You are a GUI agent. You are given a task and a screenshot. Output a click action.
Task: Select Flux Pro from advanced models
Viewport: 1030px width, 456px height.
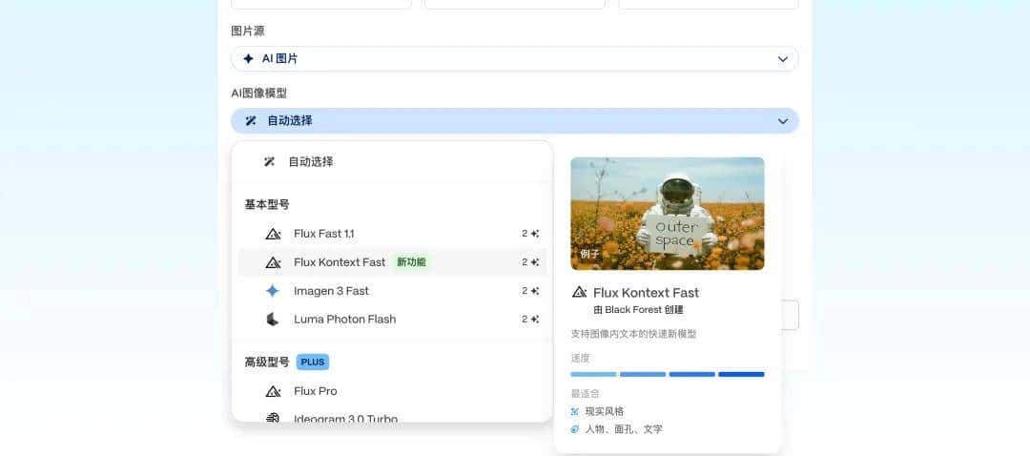(x=315, y=391)
